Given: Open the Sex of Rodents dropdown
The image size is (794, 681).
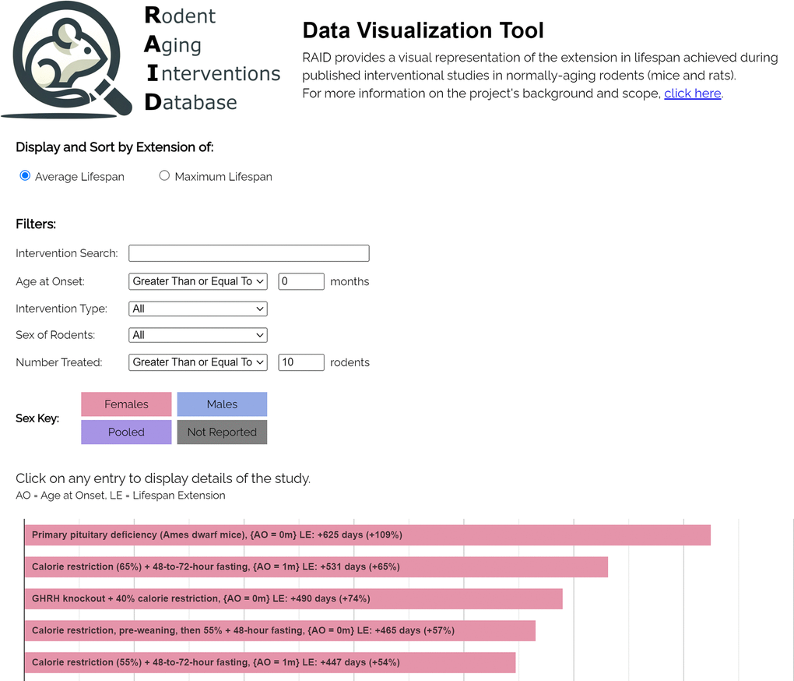Looking at the screenshot, I should point(198,335).
